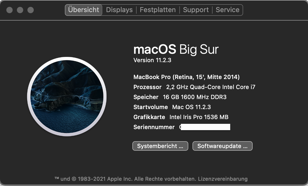Click the Speicher 16 GB entry
The height and width of the screenshot is (186, 308).
pos(180,97)
